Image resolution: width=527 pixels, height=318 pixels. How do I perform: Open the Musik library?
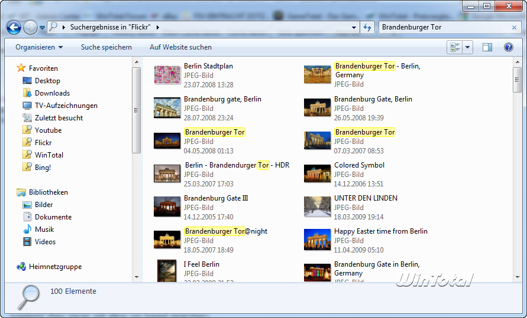(44, 230)
